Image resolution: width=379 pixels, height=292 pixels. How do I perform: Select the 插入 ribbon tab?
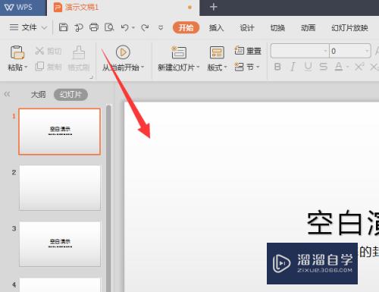click(216, 27)
